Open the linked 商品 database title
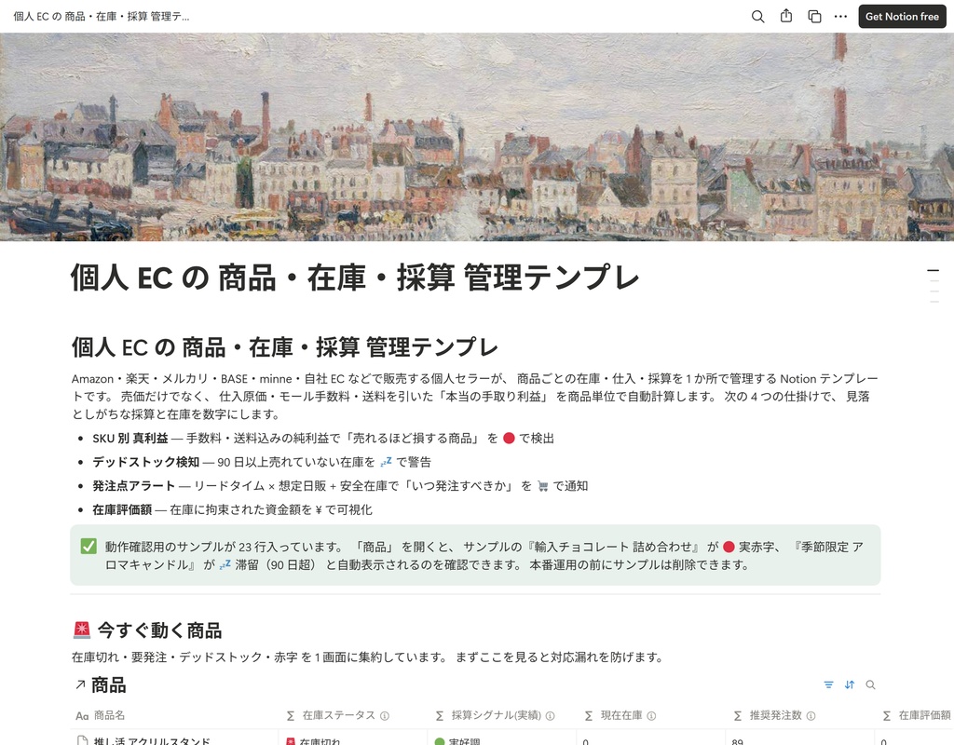 [x=108, y=685]
